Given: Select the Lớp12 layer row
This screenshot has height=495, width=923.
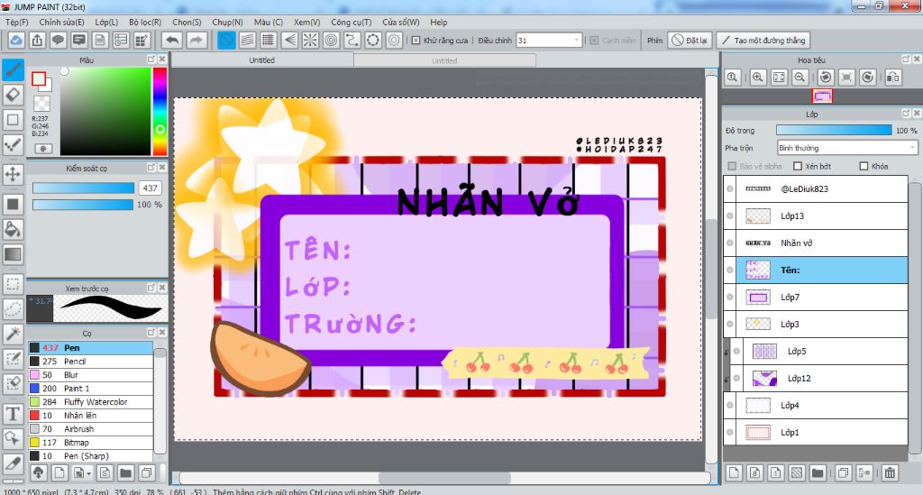Looking at the screenshot, I should [818, 379].
